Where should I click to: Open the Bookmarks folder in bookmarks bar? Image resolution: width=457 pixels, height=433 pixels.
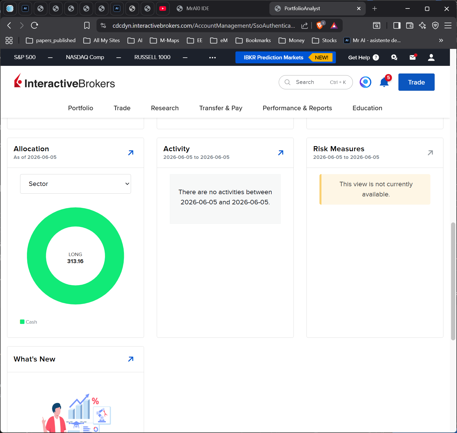(253, 40)
